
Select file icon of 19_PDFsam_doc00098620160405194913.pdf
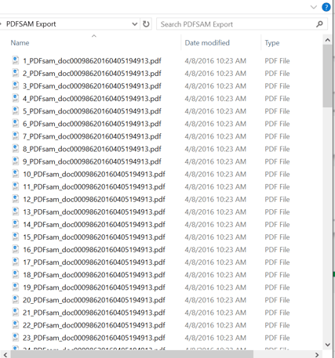[16, 287]
